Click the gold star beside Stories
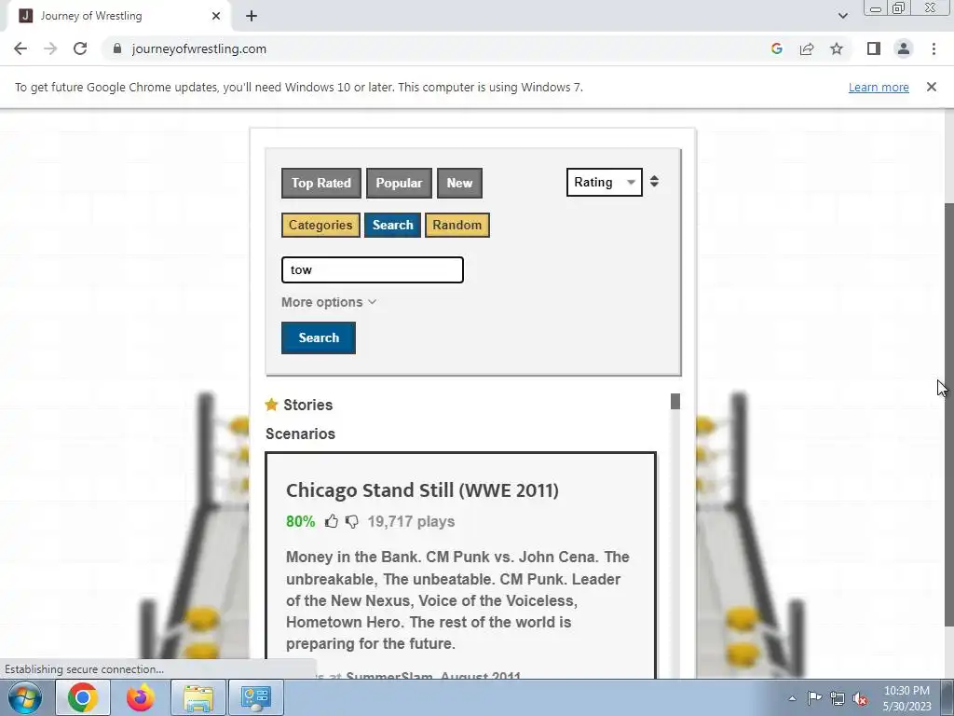Viewport: 954px width, 716px height. click(271, 405)
